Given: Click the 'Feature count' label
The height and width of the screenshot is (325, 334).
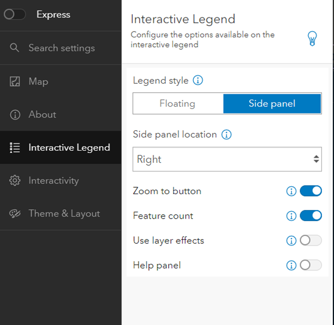Looking at the screenshot, I should (163, 216).
